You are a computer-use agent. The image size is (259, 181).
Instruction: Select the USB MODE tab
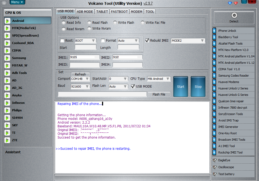click(x=66, y=11)
